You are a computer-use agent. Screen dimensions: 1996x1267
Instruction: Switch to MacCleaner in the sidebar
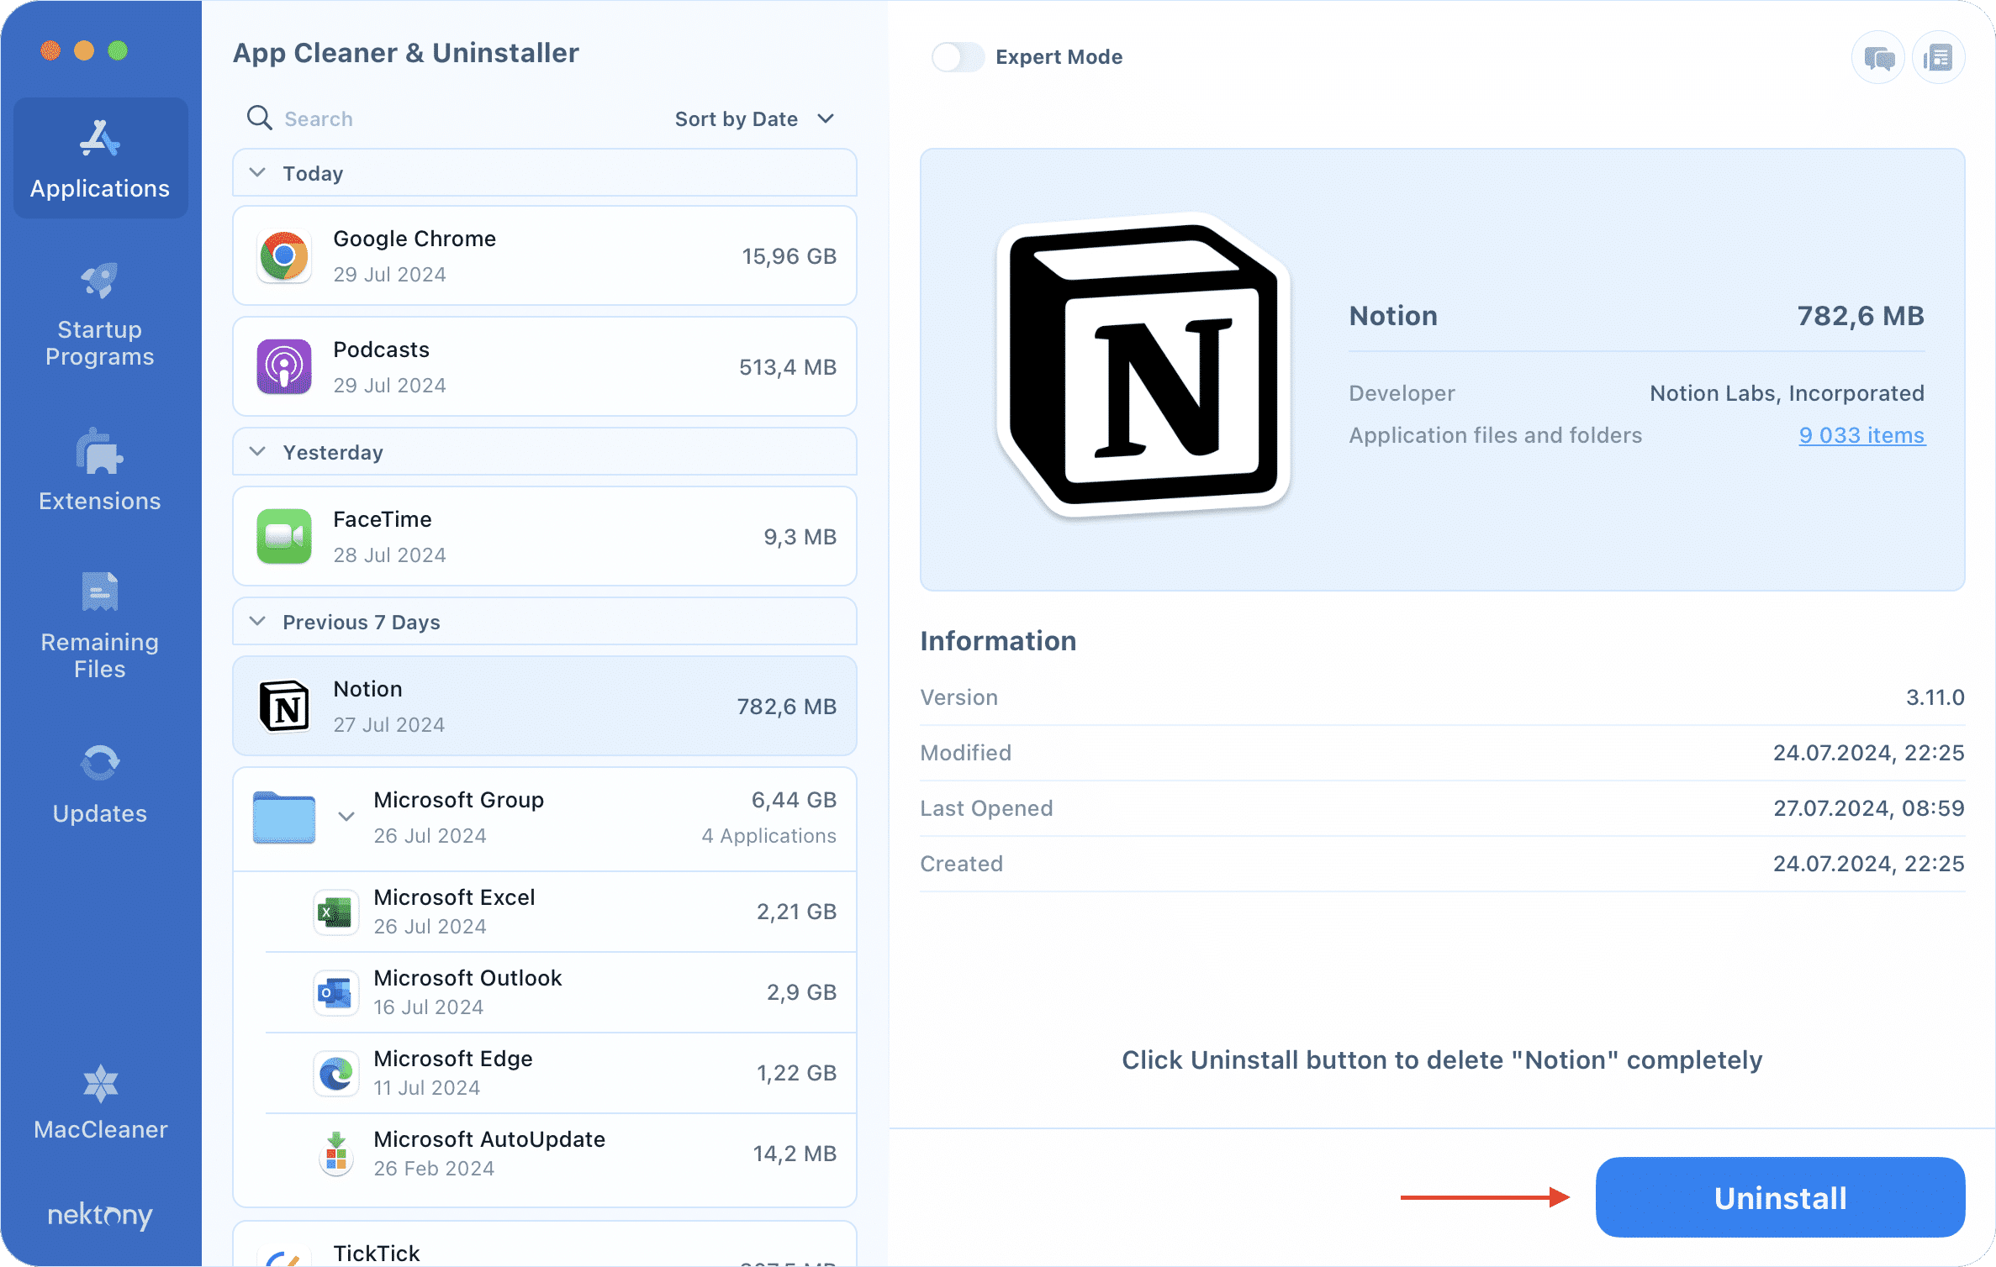(99, 1102)
